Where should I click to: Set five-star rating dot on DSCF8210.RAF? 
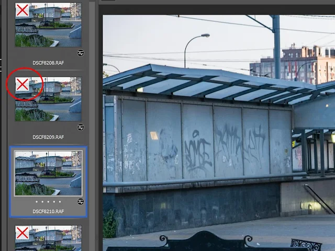point(60,201)
